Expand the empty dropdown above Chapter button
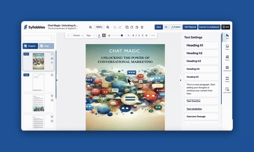Image resolution: width=254 pixels, height=152 pixels. coord(38,38)
